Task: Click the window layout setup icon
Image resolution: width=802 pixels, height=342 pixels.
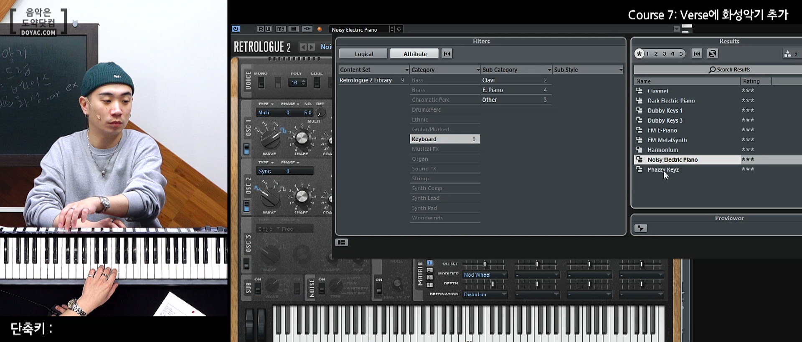Action: tap(342, 242)
